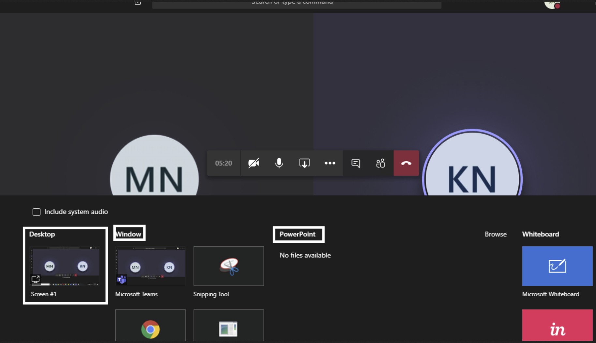Mute the microphone
Image resolution: width=596 pixels, height=343 pixels.
pyautogui.click(x=279, y=163)
